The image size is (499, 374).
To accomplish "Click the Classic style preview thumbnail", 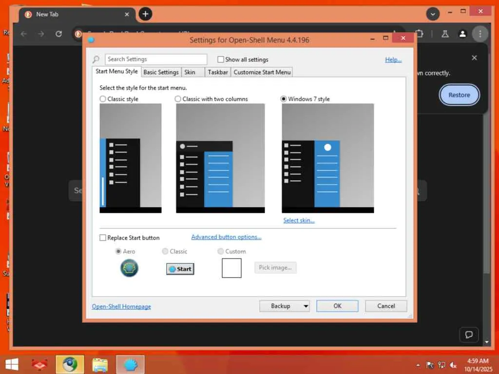I will [131, 158].
